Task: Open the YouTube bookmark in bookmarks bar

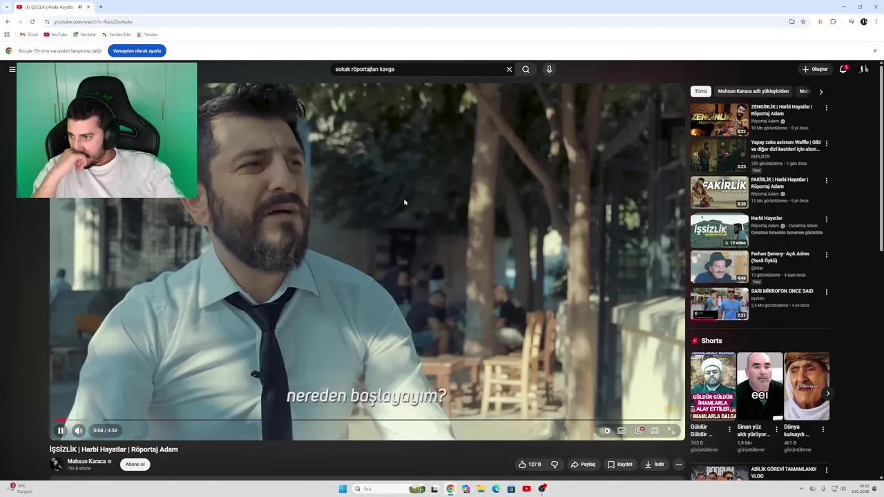Action: coord(56,35)
